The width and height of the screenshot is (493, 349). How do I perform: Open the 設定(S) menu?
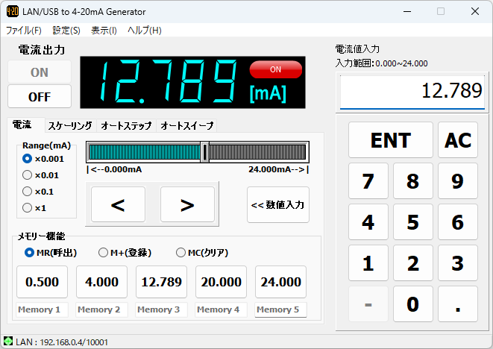[x=66, y=31]
